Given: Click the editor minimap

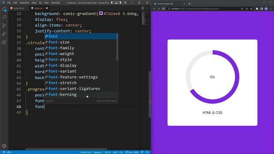Looking at the screenshot, I should click(145, 18).
